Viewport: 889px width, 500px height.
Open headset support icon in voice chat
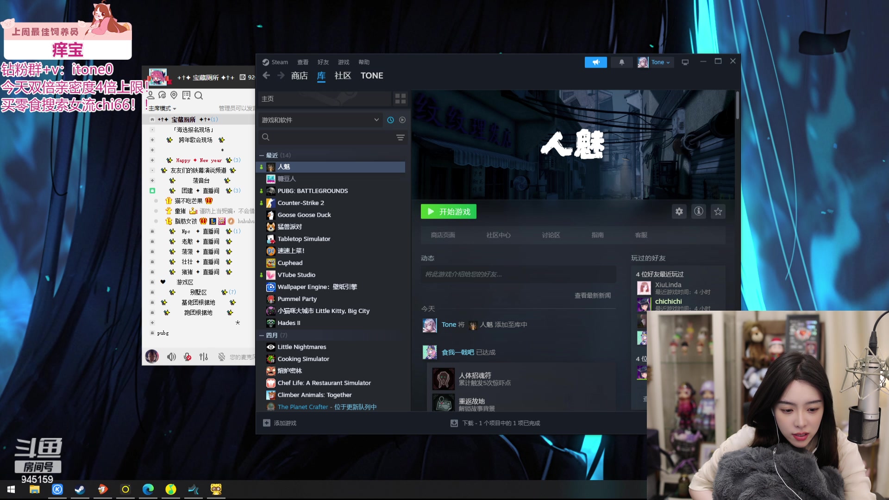pos(162,95)
